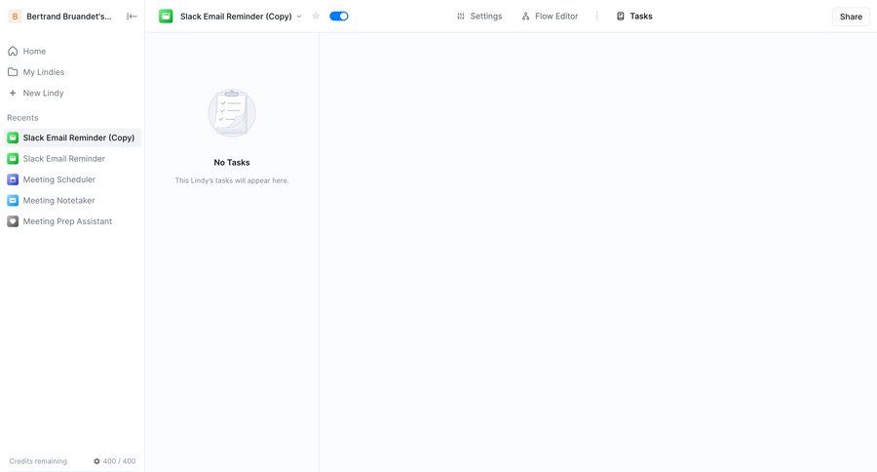Click the No Tasks heading
The image size is (877, 472).
click(232, 163)
